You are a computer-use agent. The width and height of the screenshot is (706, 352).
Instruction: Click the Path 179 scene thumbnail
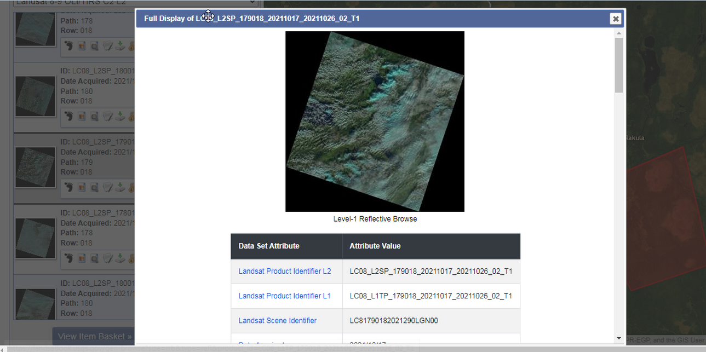[x=36, y=167]
